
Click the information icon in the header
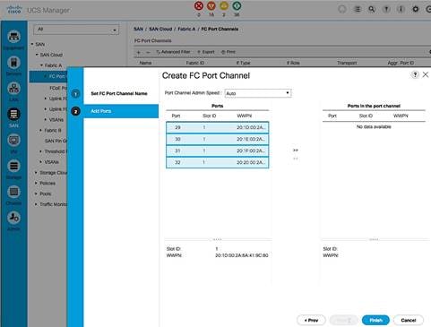click(x=401, y=9)
